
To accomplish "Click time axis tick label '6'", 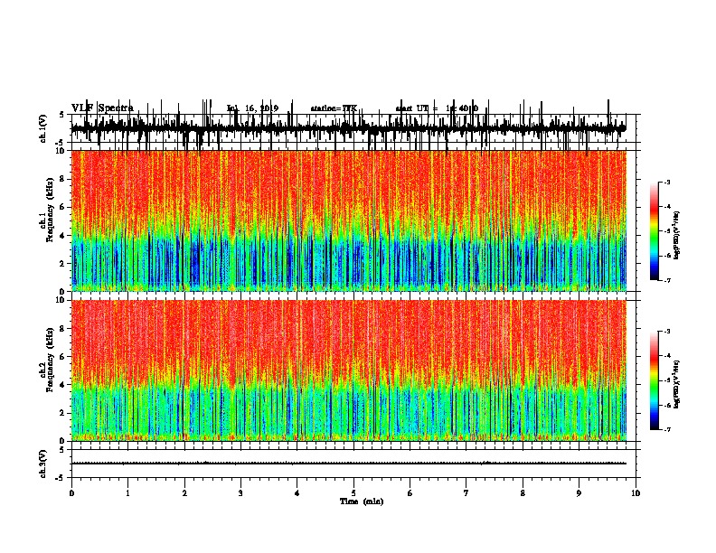I will click(410, 493).
